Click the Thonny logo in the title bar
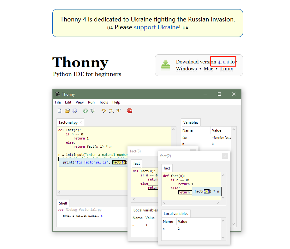The width and height of the screenshot is (290, 249). 57,94
